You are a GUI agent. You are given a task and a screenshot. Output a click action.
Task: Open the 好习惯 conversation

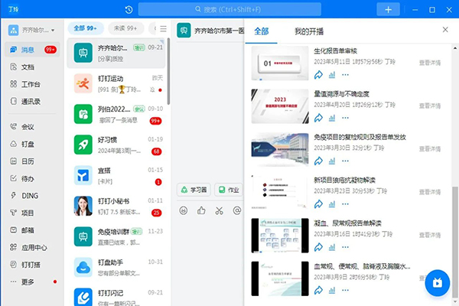point(116,145)
